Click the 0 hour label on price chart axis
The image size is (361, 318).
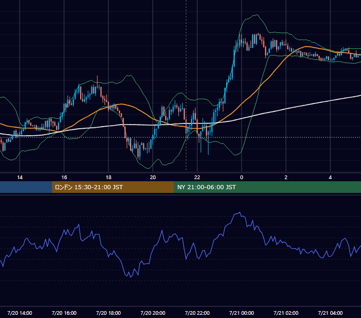pos(242,178)
